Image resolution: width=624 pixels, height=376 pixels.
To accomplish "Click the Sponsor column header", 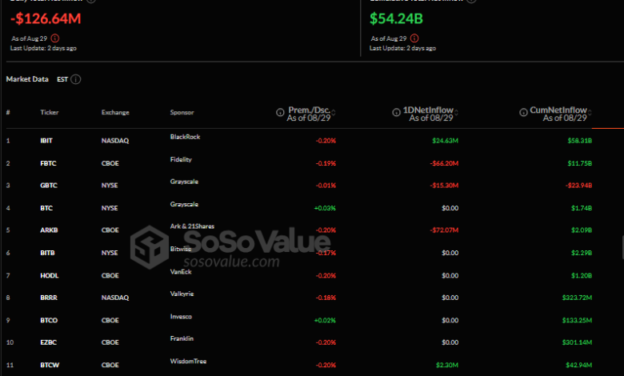I will coord(182,112).
